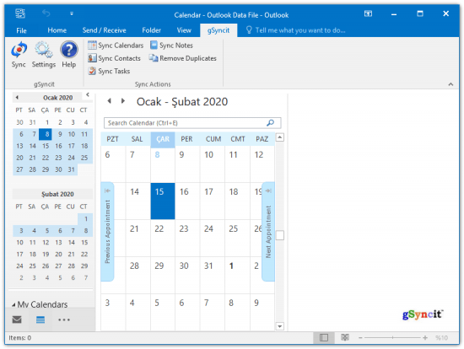Screen dimensions: 464x349
Task: Open the Send / Receive tab
Action: (x=104, y=30)
